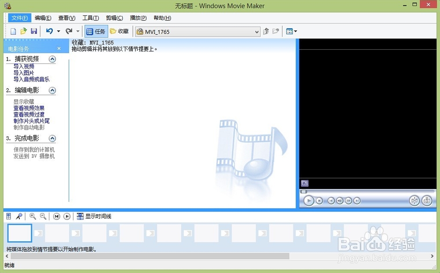
Task: Click the 查看视频效果 link
Action: 29,108
